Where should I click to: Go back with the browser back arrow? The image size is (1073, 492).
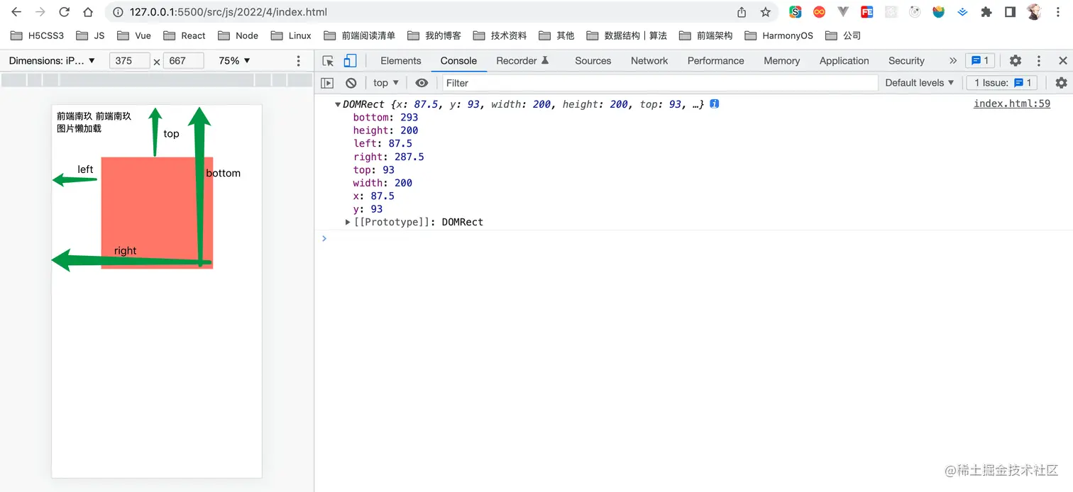tap(16, 12)
